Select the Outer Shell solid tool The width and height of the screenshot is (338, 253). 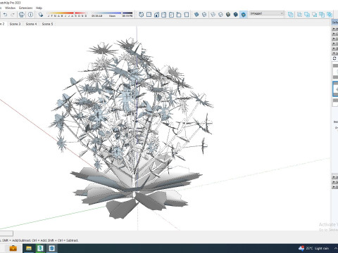tap(291, 15)
